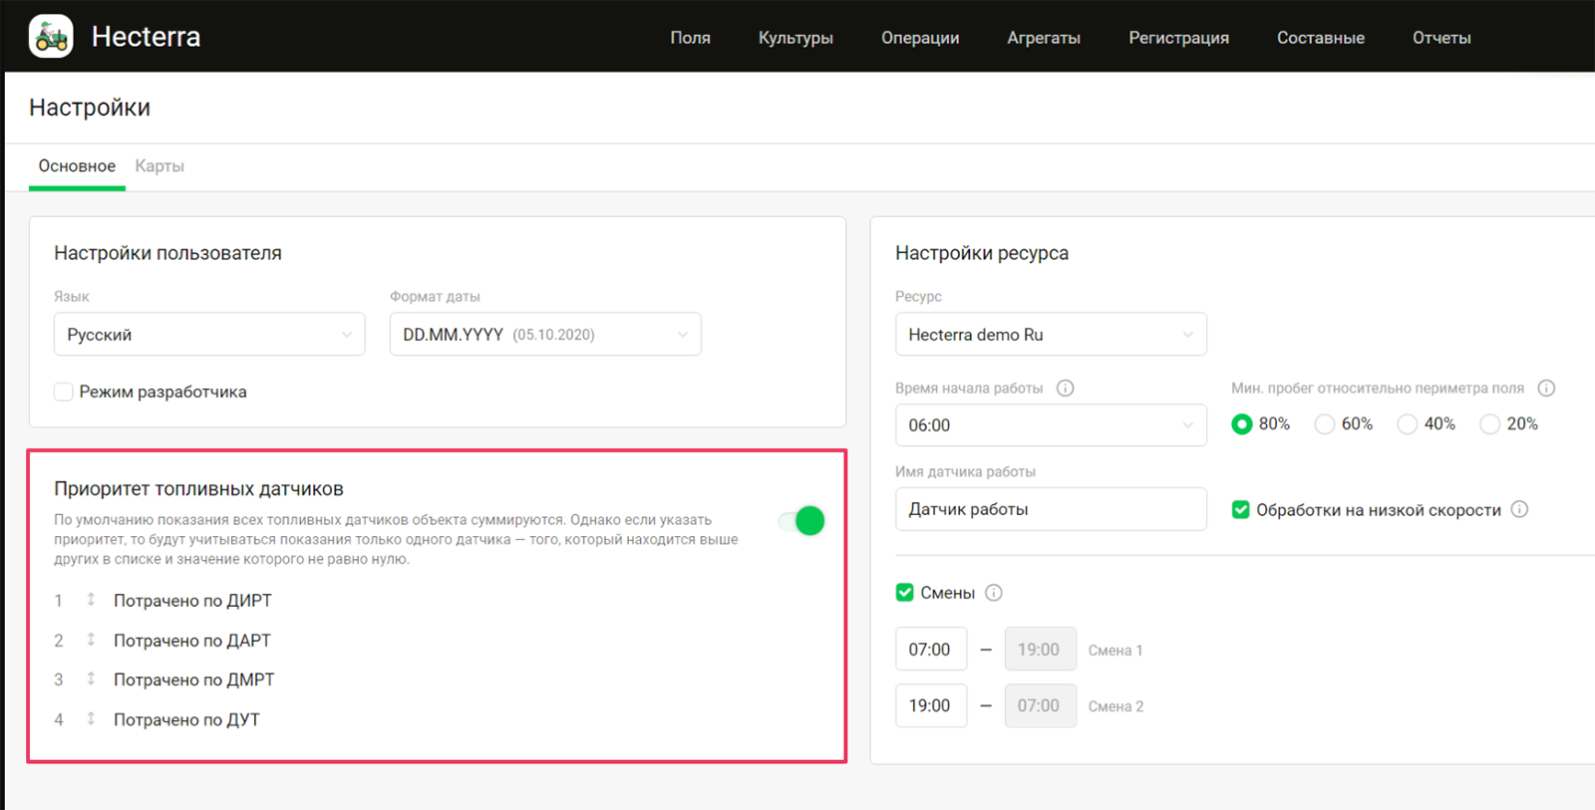
Task: Click the Имя датчика работы input field
Action: coord(1051,509)
